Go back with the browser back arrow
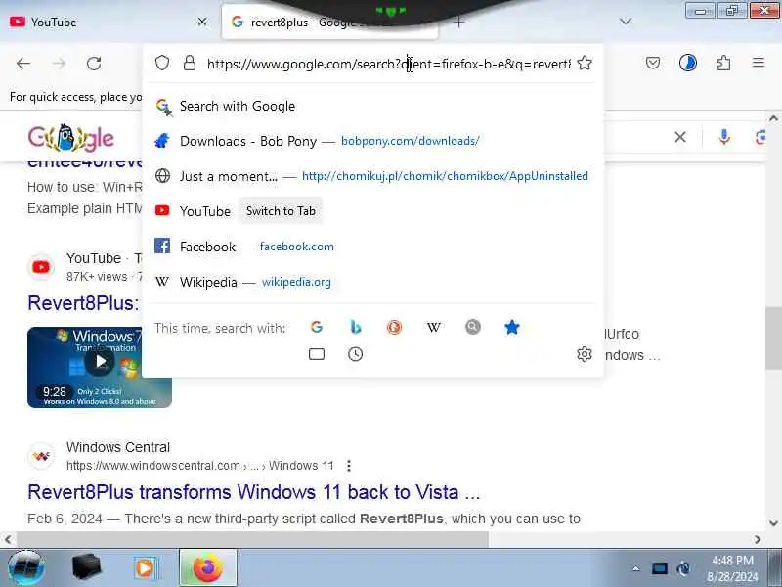Viewport: 782px width, 587px height. click(22, 64)
